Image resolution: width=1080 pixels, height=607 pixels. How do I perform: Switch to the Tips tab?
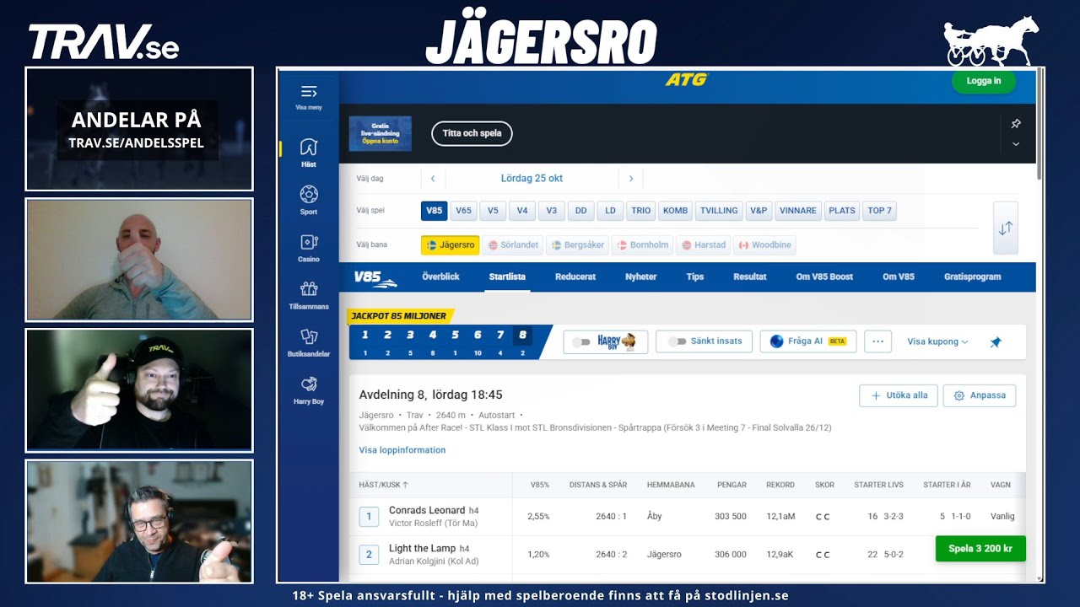(695, 277)
